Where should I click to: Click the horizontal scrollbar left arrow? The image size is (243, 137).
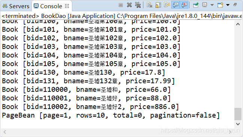4,132
